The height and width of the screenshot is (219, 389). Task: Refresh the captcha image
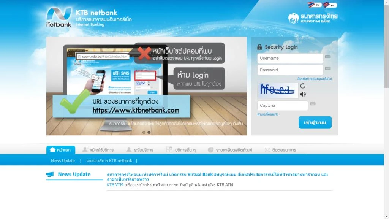(303, 86)
